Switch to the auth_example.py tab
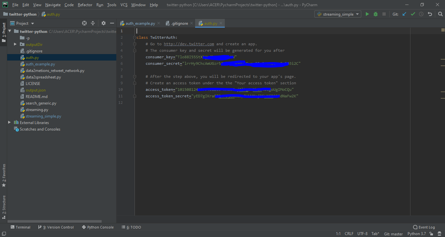Viewport: 445px width, 237px height. point(140,23)
